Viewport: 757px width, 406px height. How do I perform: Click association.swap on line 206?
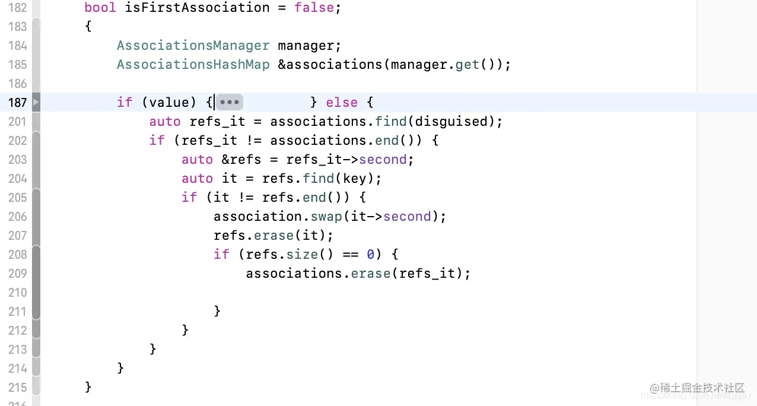click(x=278, y=217)
